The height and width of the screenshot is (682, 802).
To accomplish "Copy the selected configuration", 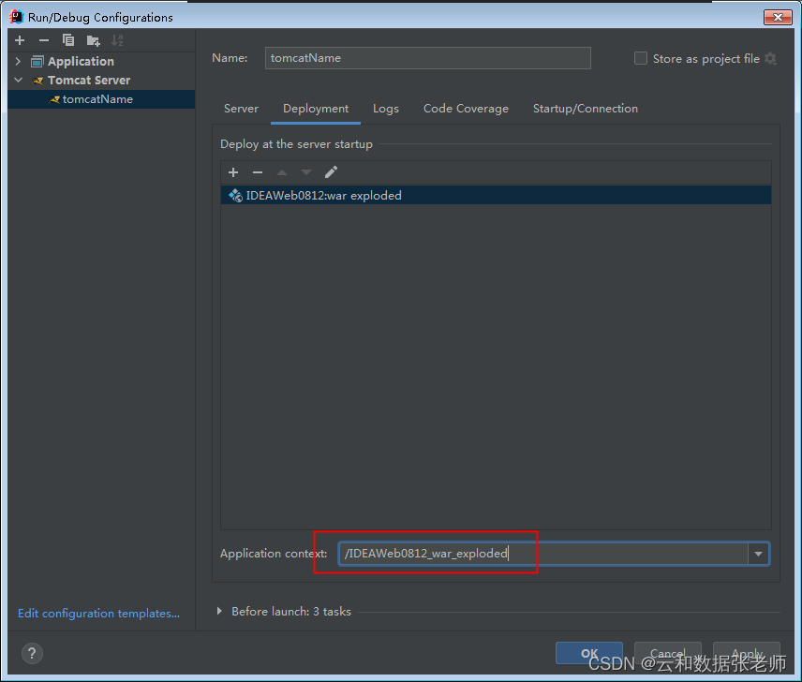I will 68,40.
